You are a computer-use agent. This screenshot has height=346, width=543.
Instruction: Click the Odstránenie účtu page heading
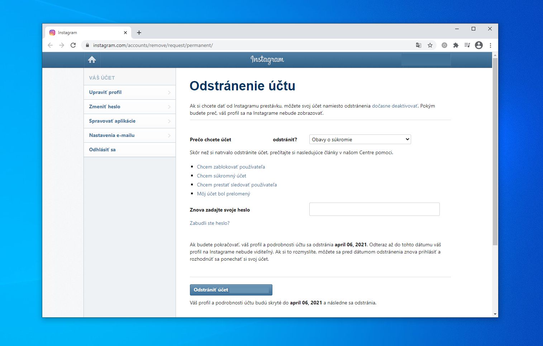tap(242, 86)
